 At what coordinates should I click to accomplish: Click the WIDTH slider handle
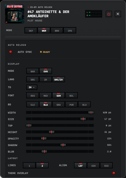click(91, 112)
